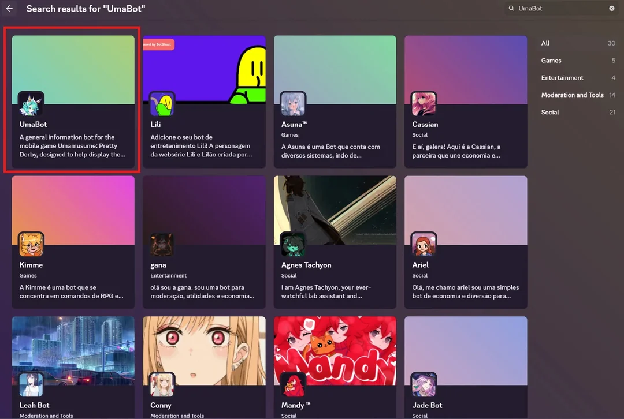Viewport: 624px width, 419px height.
Task: Open the Kimme card title
Action: coord(31,265)
